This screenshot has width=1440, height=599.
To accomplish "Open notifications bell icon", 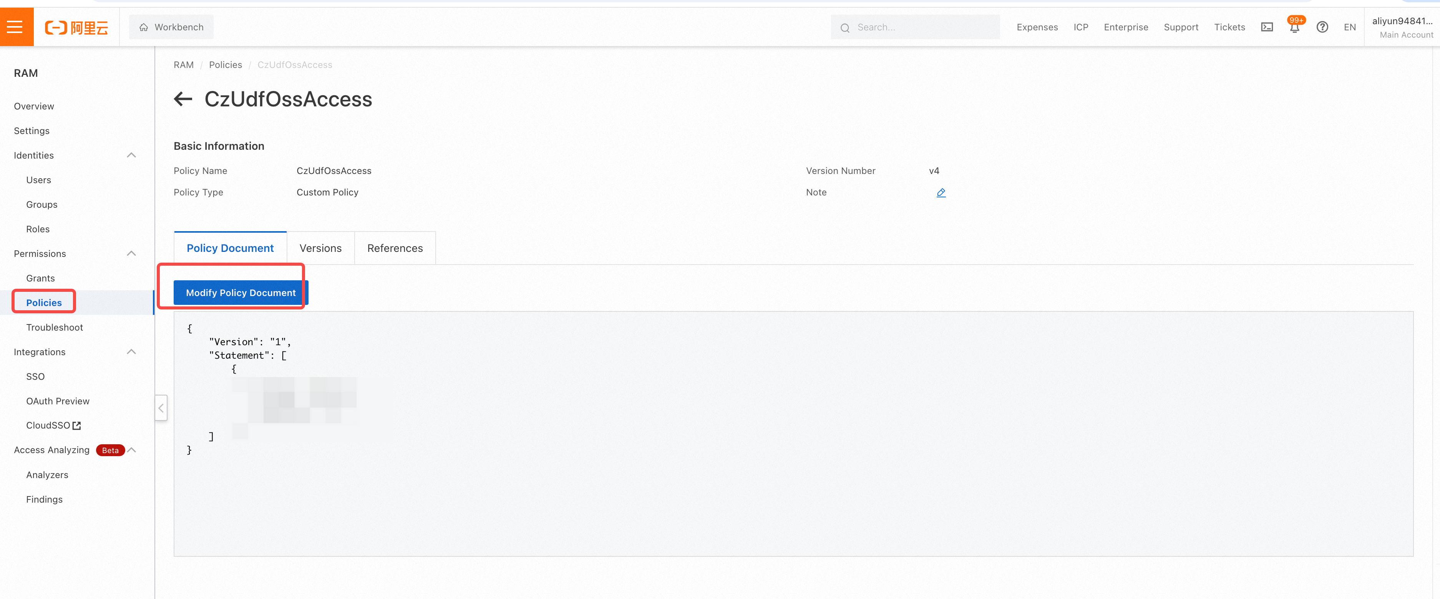I will pos(1294,27).
